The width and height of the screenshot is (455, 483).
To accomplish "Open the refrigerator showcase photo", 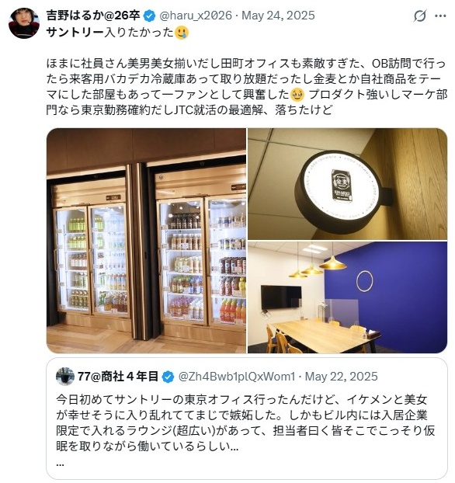I will coord(146,241).
